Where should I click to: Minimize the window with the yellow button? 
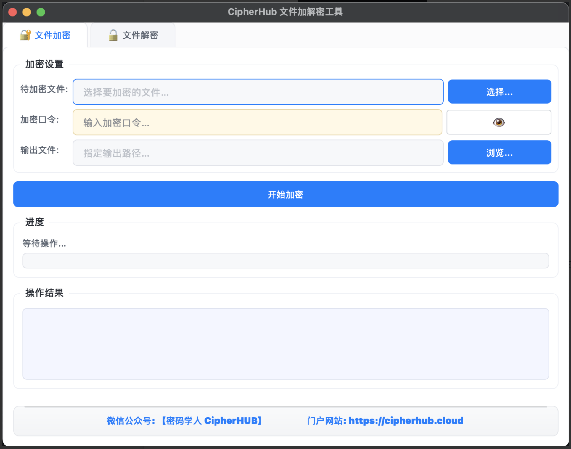point(27,12)
